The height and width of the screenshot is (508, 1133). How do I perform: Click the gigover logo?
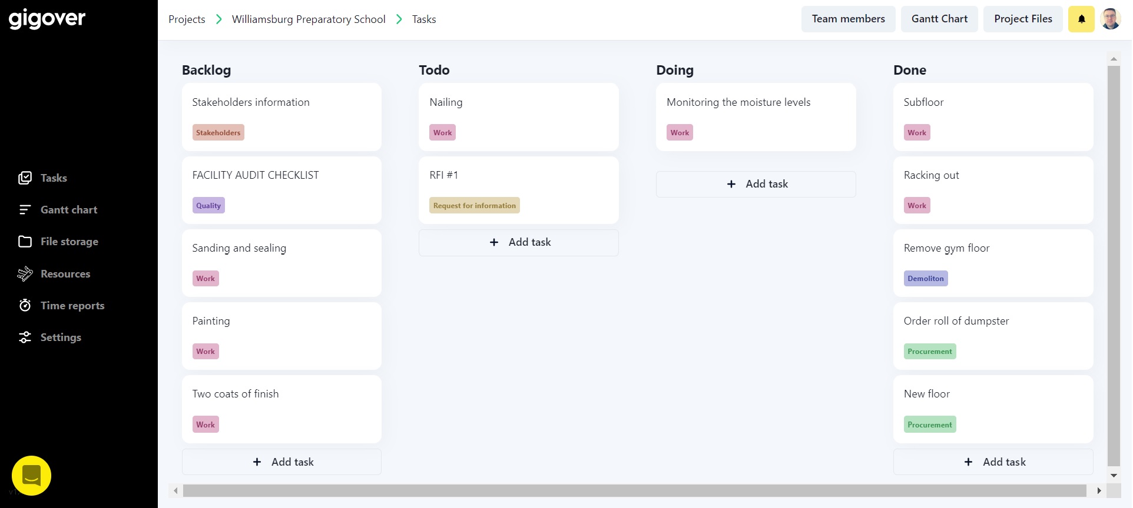click(47, 19)
